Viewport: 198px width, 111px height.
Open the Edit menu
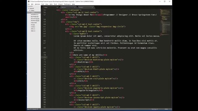(32, 4)
